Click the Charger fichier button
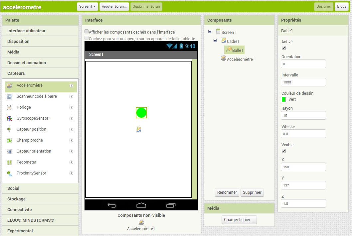Screen dimensions: 352x236 [x=239, y=220]
